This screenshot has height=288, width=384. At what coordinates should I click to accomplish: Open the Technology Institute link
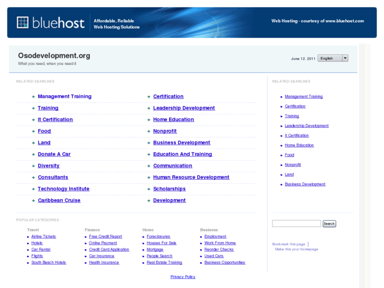pos(64,189)
